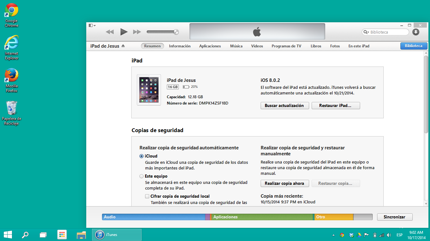Show the Fotos tab
430x241 pixels.
coord(335,46)
